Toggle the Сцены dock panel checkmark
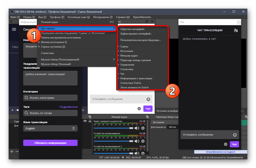 124,46
